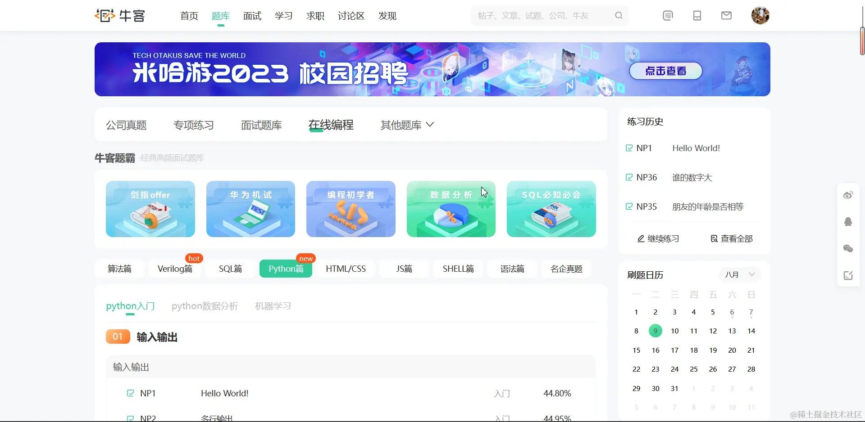Open the message envelope icon
865x422 pixels.
click(x=726, y=15)
